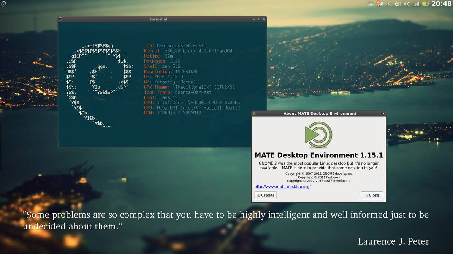
Task: Click the Terminal title bar text
Action: tap(158, 19)
